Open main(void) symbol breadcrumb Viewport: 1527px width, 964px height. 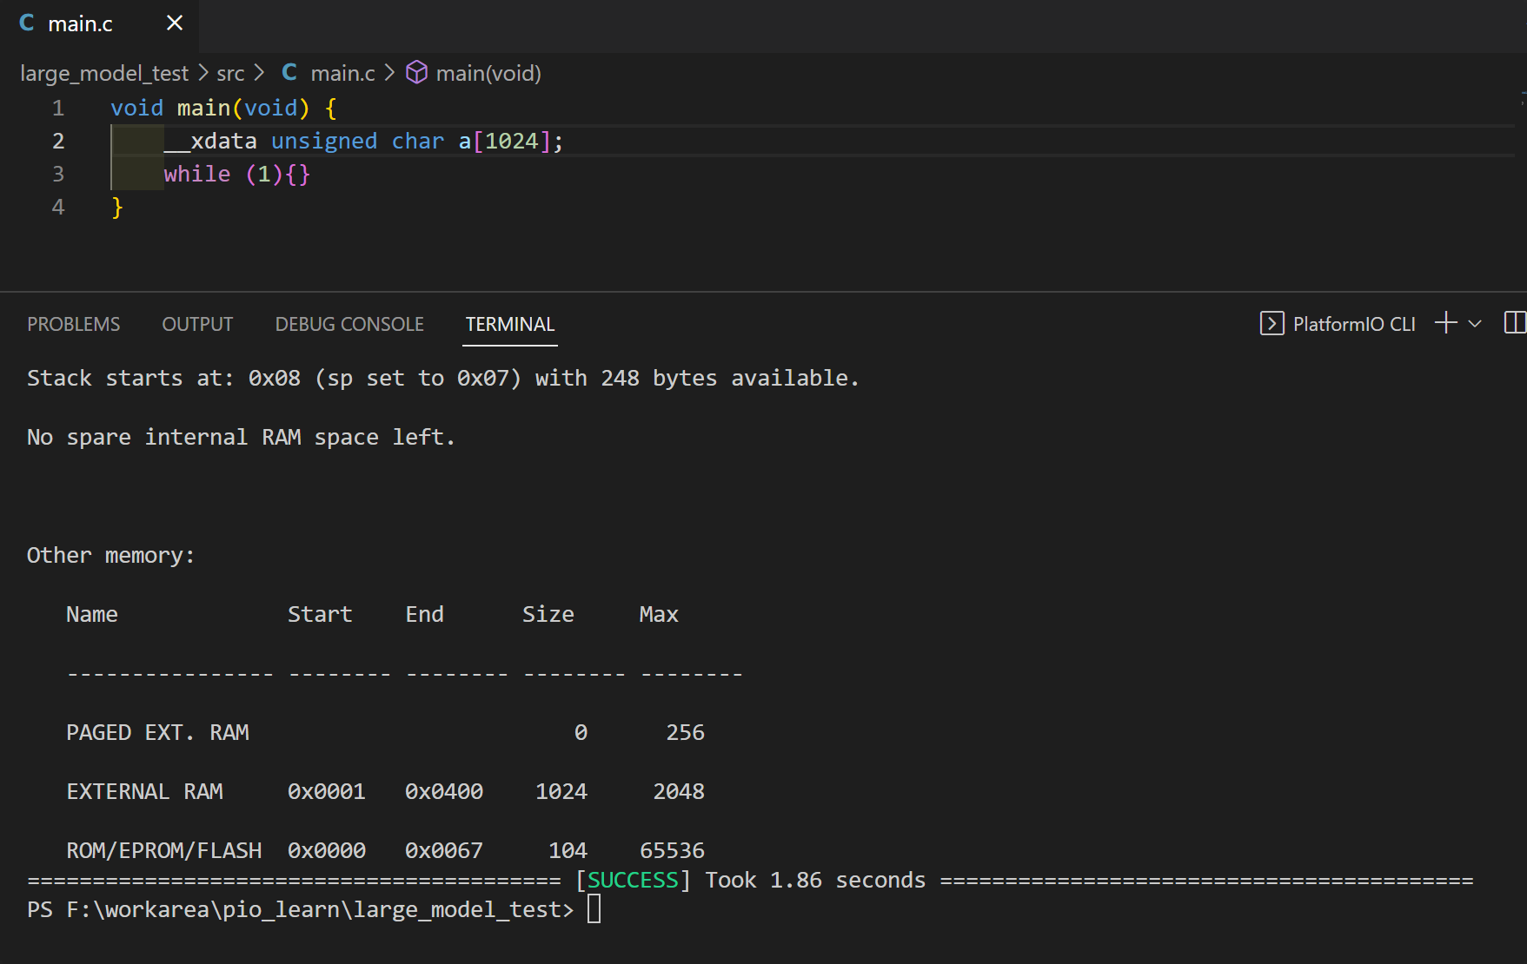tap(488, 73)
